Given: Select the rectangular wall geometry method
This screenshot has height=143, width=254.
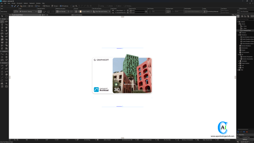Looking at the screenshot, I should point(49,12).
